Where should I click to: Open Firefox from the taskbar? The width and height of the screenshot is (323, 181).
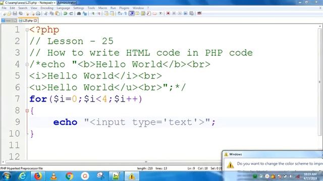pyautogui.click(x=38, y=176)
